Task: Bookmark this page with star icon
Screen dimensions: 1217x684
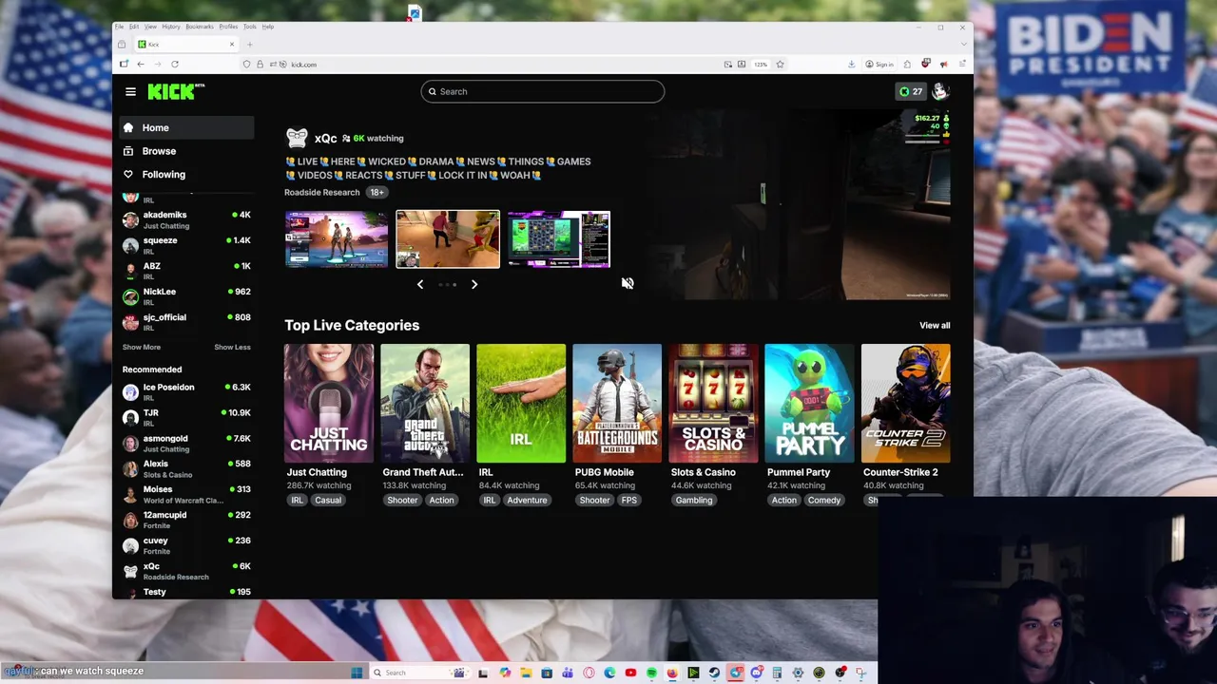Action: point(780,64)
